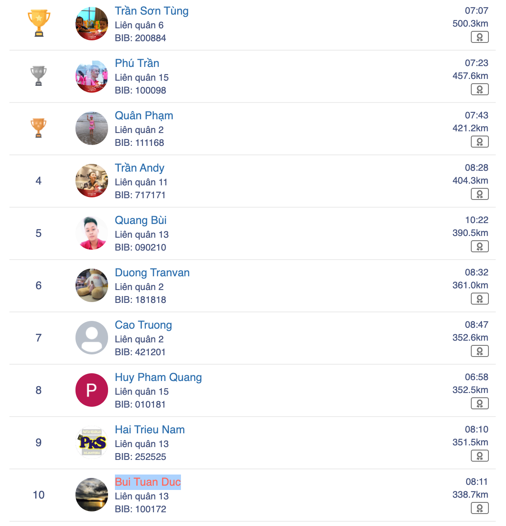The image size is (506, 526).
Task: Click the gold trophy first place icon
Action: 39,23
